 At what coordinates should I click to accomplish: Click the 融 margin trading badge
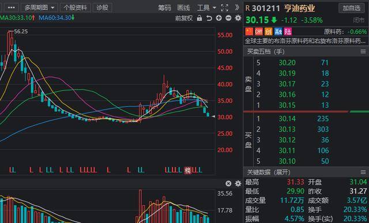pos(278,32)
